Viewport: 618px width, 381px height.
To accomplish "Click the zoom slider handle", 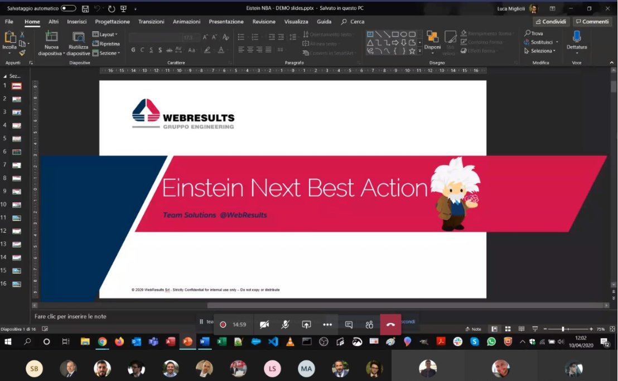I will pyautogui.click(x=563, y=329).
